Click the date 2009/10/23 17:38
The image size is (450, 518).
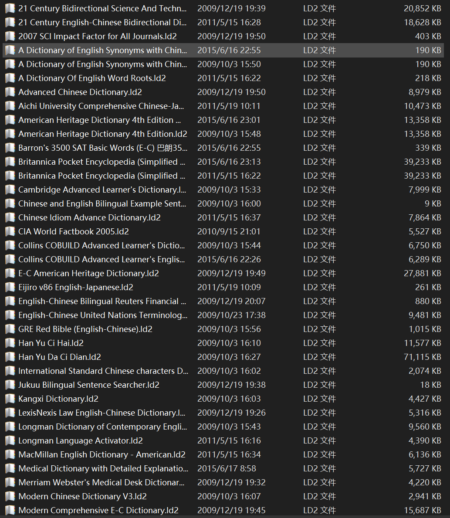point(231,315)
